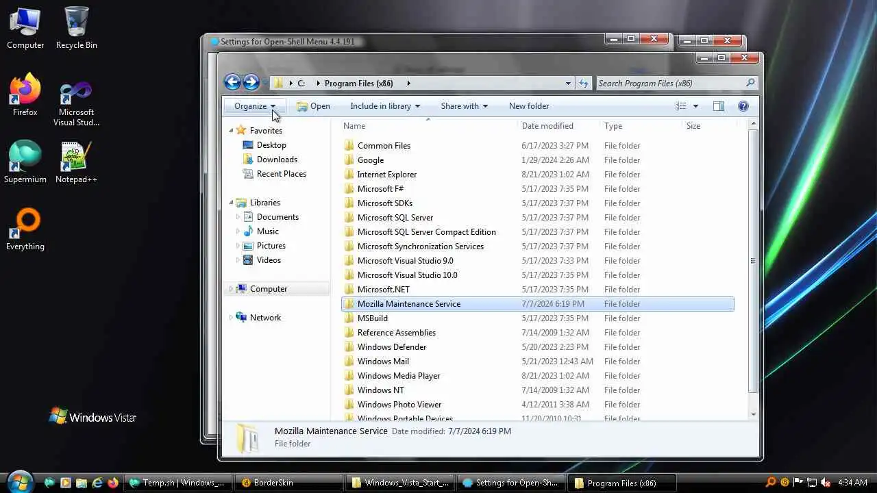Click the Action Center flag tray icon
The width and height of the screenshot is (877, 493).
[798, 483]
